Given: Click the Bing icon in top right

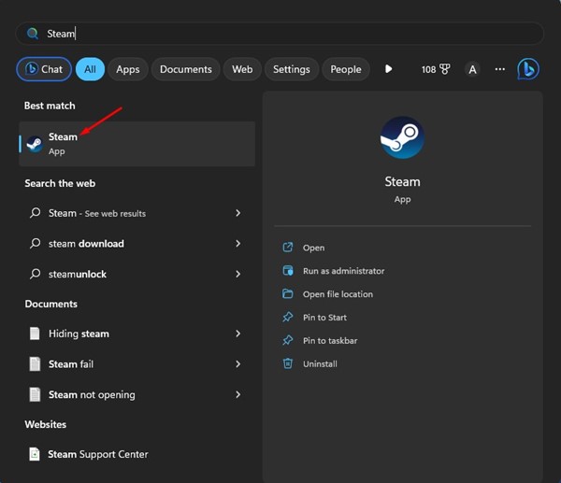Looking at the screenshot, I should pyautogui.click(x=528, y=69).
